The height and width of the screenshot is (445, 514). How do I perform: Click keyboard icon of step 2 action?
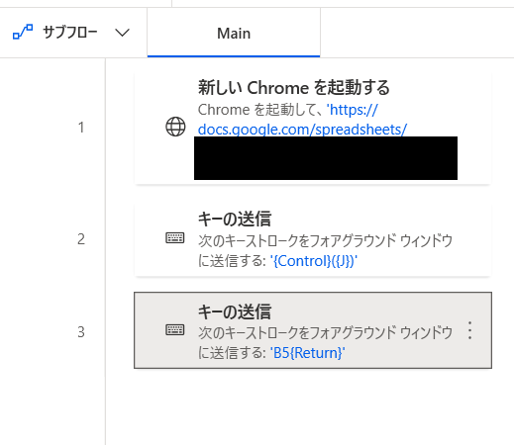175,238
